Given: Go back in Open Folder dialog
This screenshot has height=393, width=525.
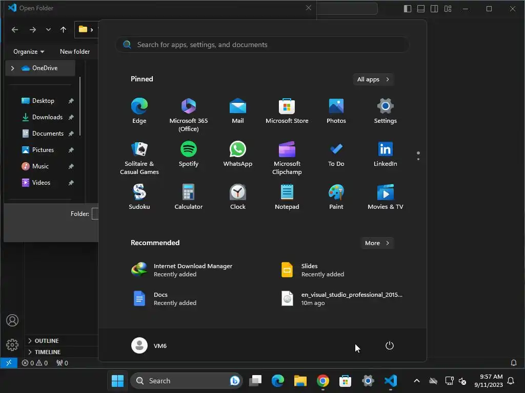Looking at the screenshot, I should pos(15,30).
